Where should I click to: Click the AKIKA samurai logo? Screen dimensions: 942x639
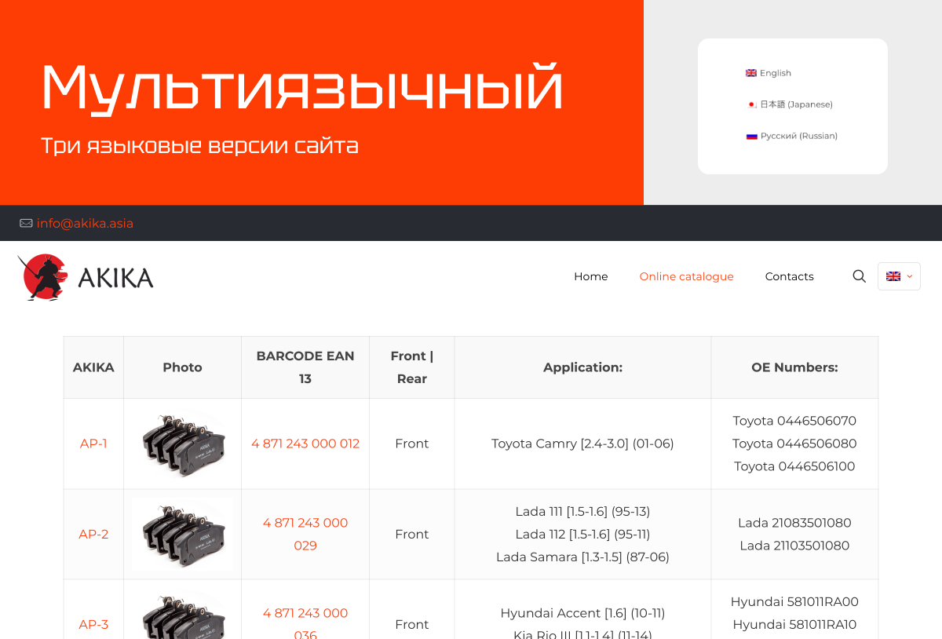coord(86,277)
